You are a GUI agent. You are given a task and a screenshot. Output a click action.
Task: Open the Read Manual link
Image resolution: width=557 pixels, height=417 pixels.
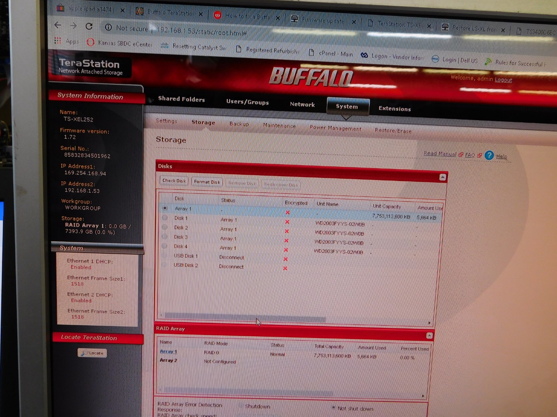(440, 154)
